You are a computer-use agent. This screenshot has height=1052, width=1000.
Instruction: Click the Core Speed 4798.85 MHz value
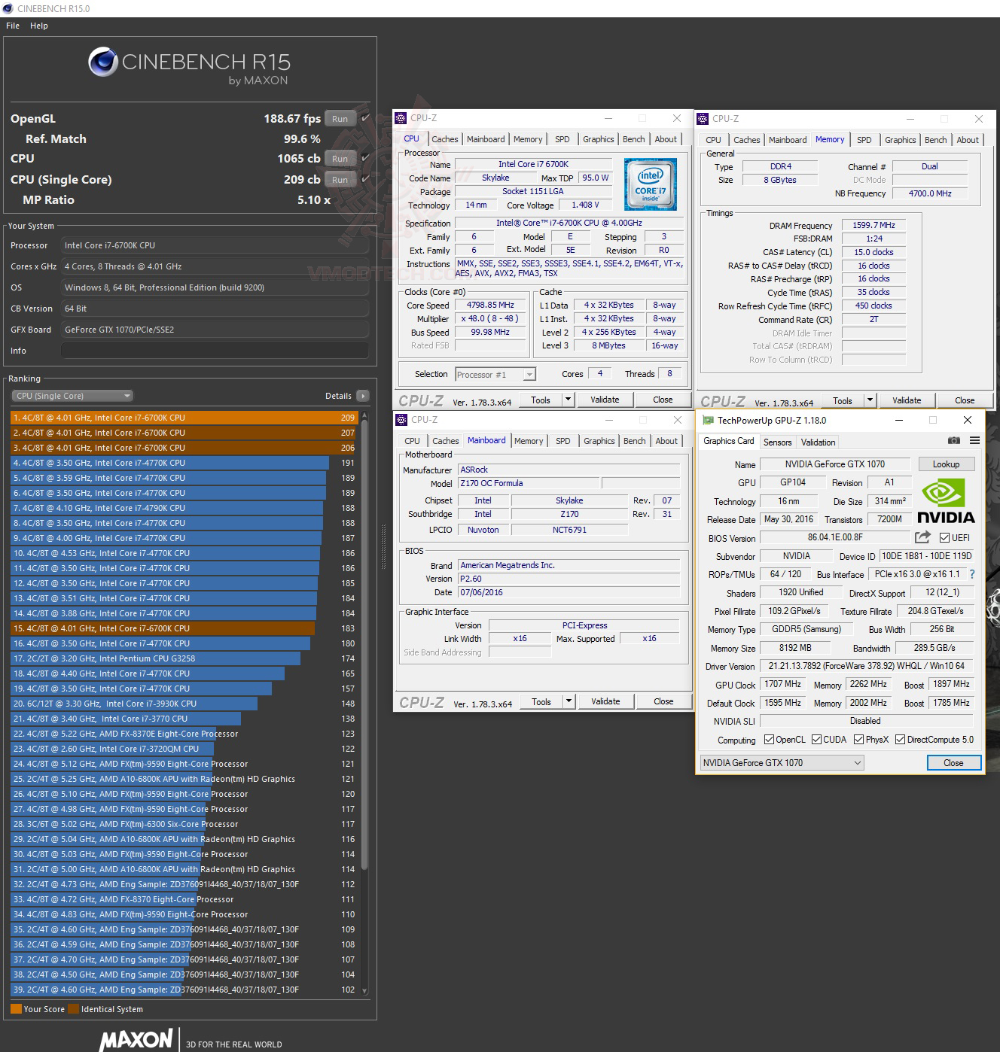(x=490, y=306)
